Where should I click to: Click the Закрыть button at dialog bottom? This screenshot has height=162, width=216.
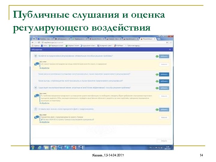pyautogui.click(x=164, y=141)
